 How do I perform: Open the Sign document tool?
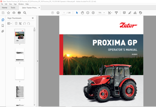pos(135,13)
